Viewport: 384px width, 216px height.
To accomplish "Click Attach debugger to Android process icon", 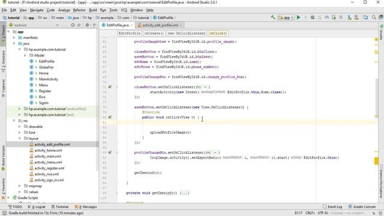I will coord(334,17).
